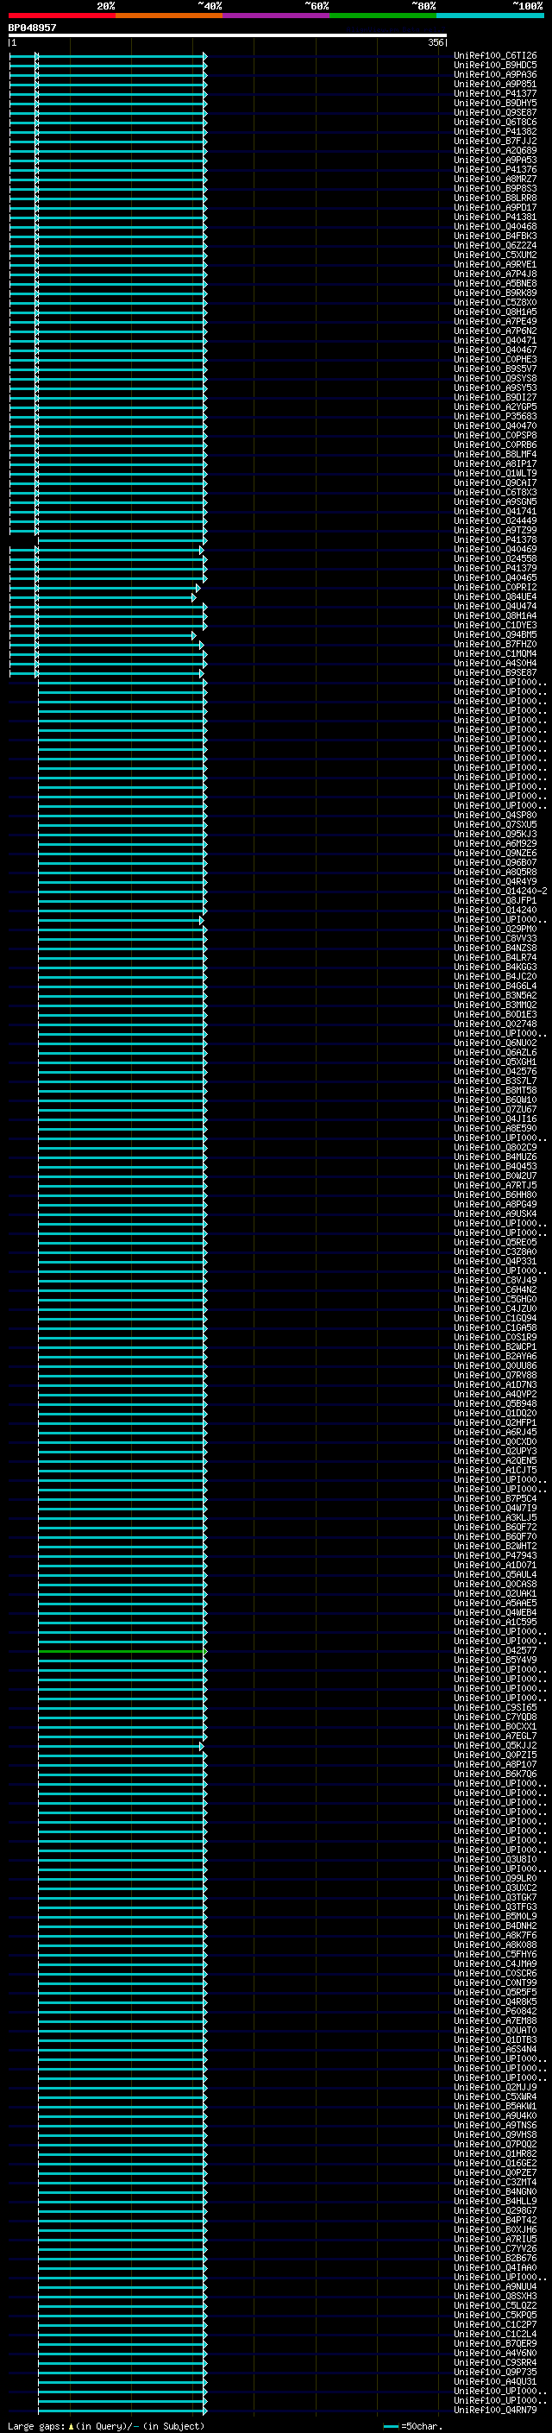Select hit UniRef100_B7QER9
Viewport: 552px width, 2433px height.
coord(495,2343)
